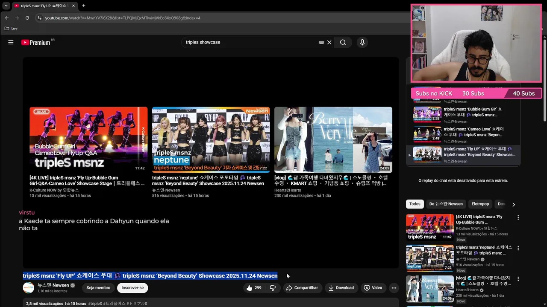The height and width of the screenshot is (307, 547).
Task: Open endscreen title tripleS msnz 'neptune' 쇼케이스
Action: click(x=208, y=180)
